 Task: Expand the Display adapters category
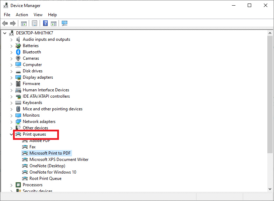(x=11, y=77)
